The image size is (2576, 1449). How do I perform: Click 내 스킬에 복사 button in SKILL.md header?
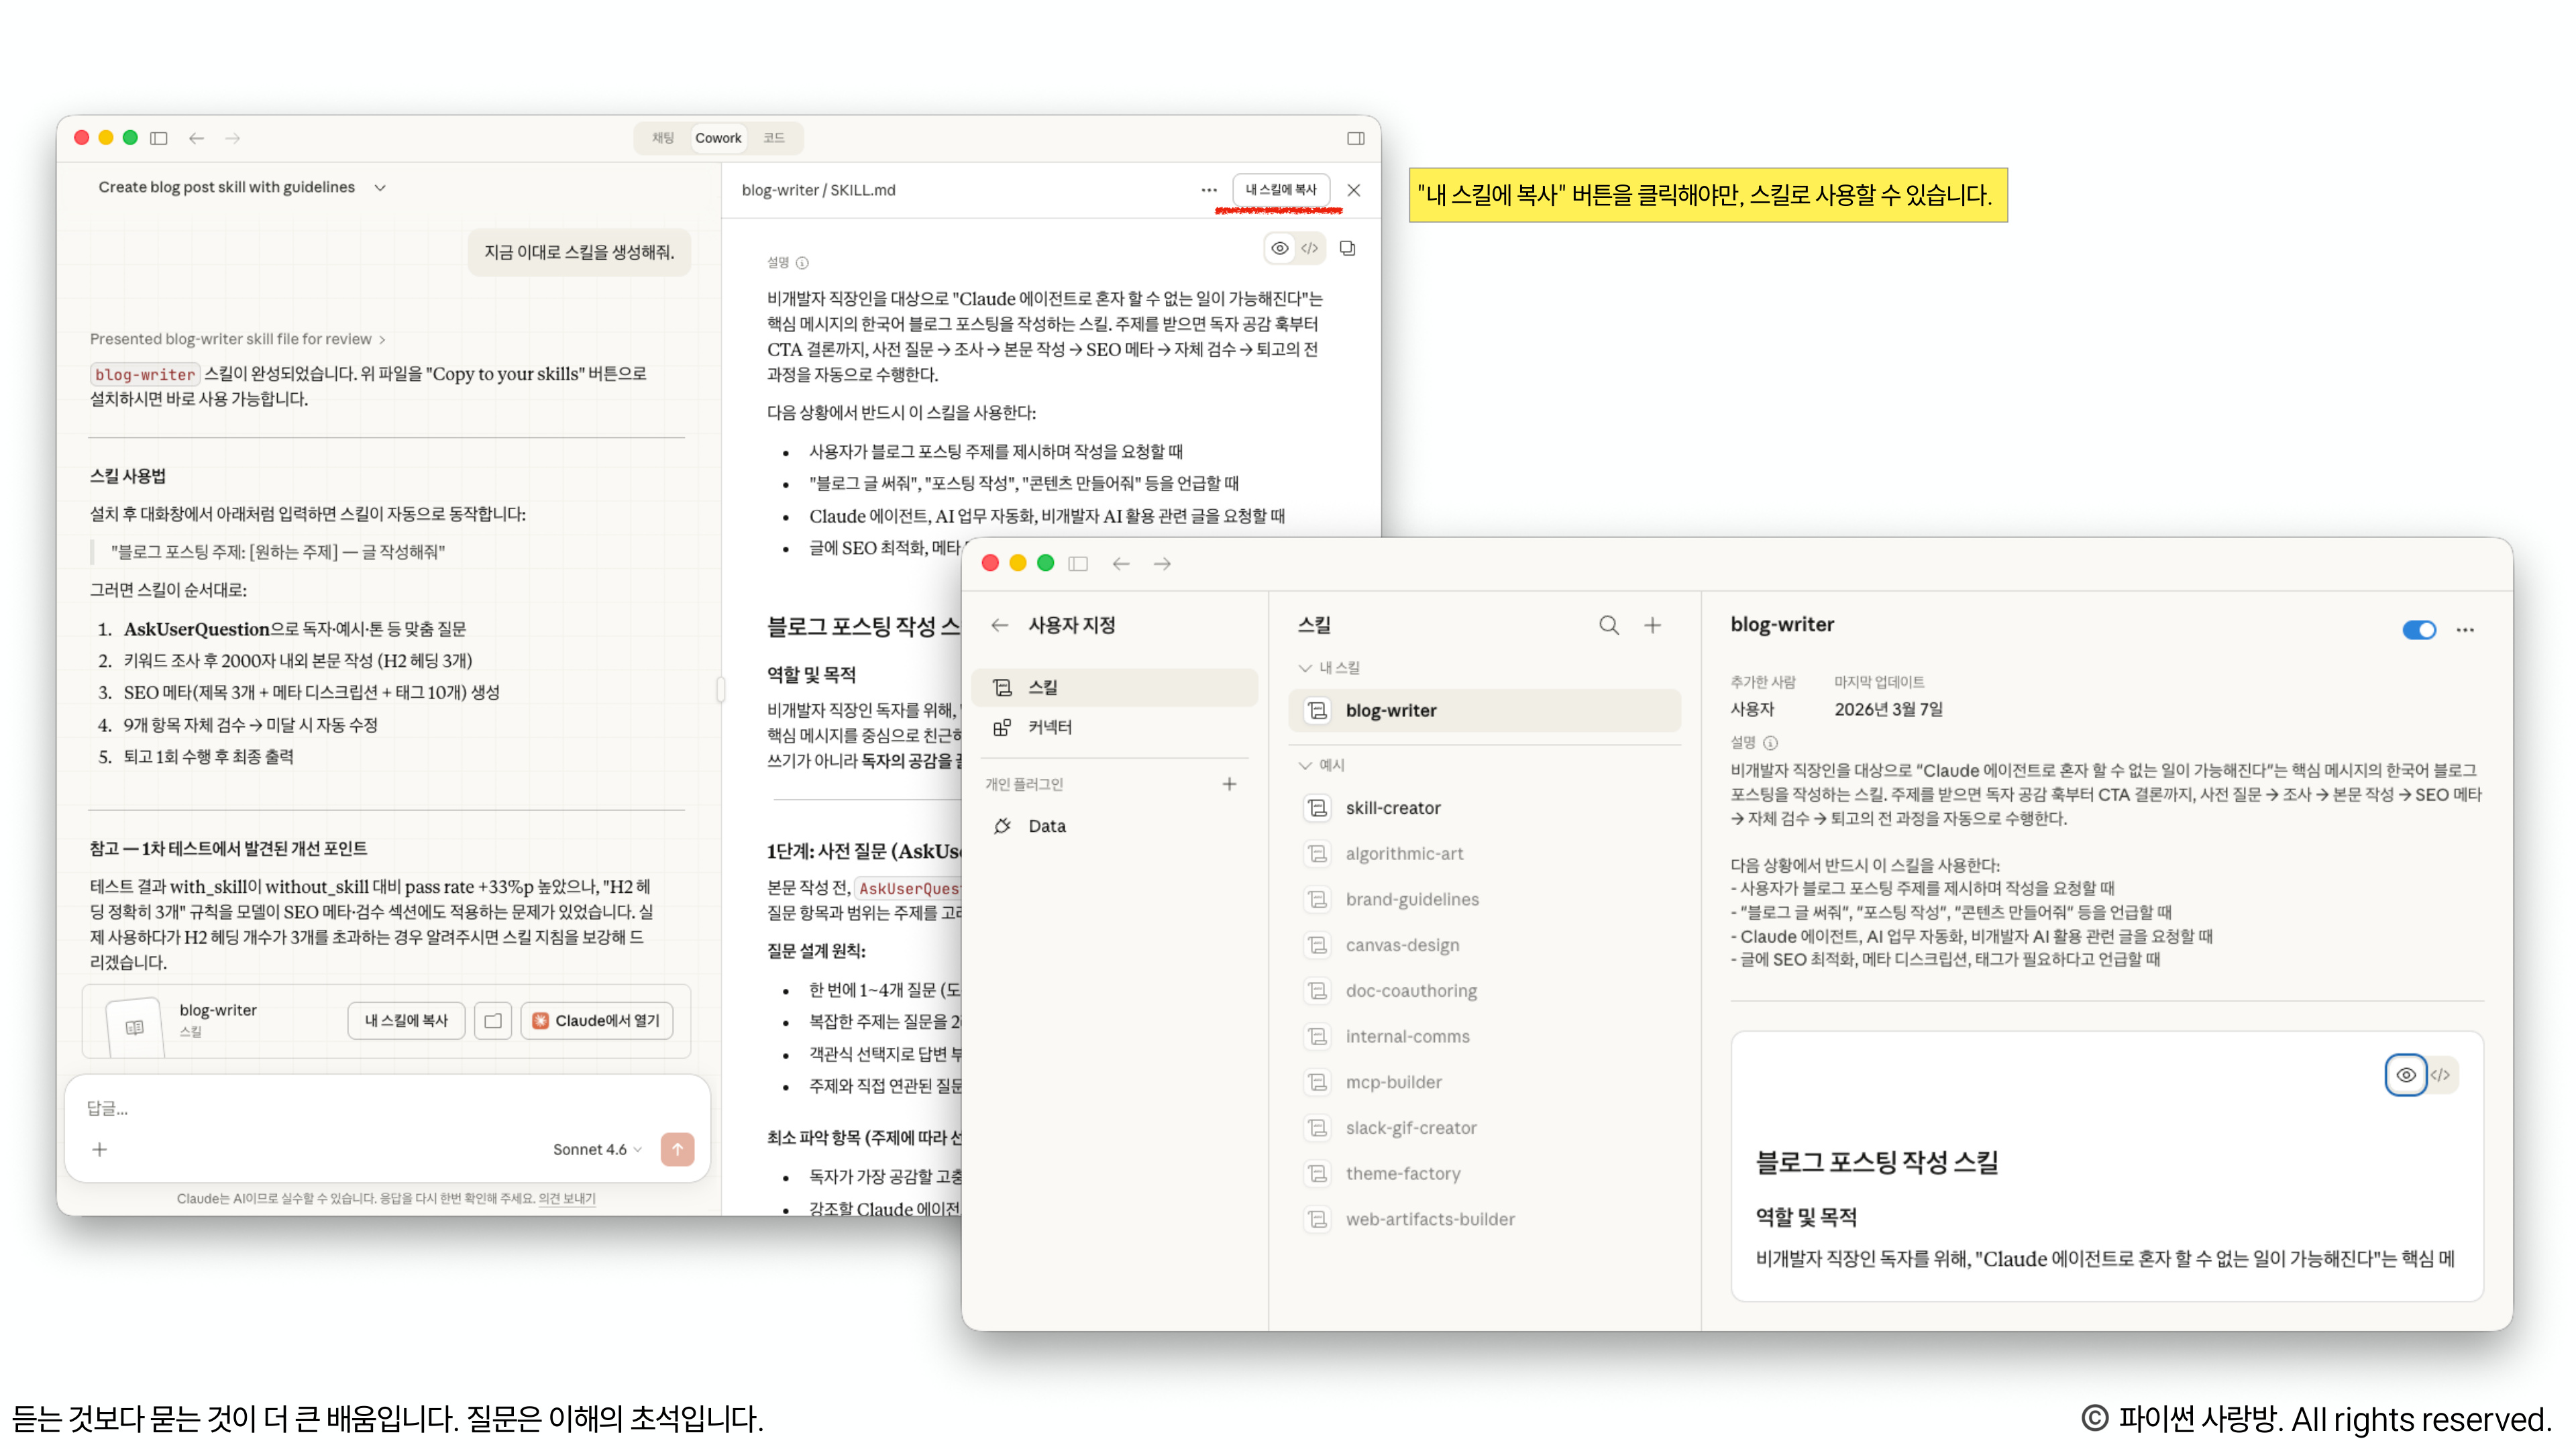(1281, 190)
